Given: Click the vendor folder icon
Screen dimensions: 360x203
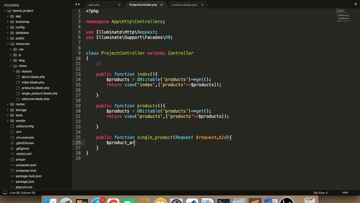Looking at the screenshot, I should (12, 121).
